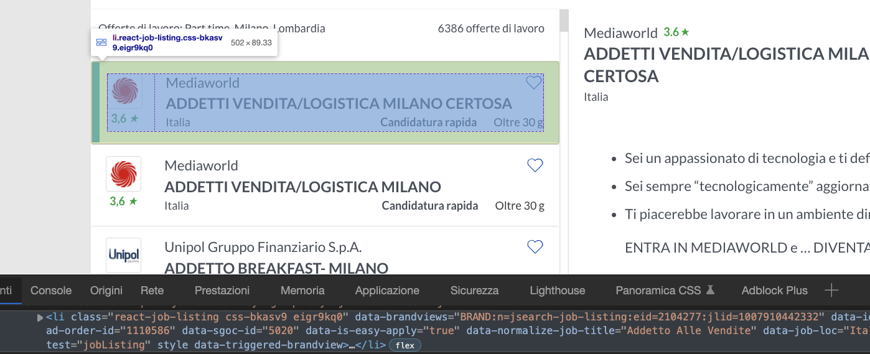The height and width of the screenshot is (354, 870).
Task: Click the 3,6 star rating under the second Mediaworld logo
Action: [x=123, y=201]
